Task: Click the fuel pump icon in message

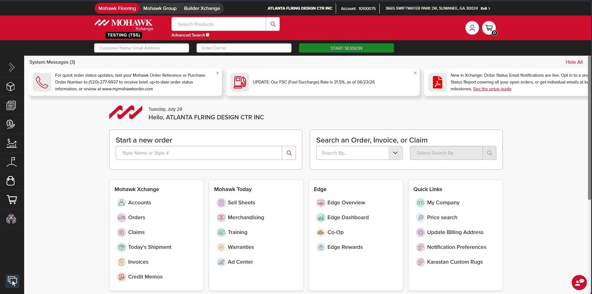Action: tap(240, 82)
